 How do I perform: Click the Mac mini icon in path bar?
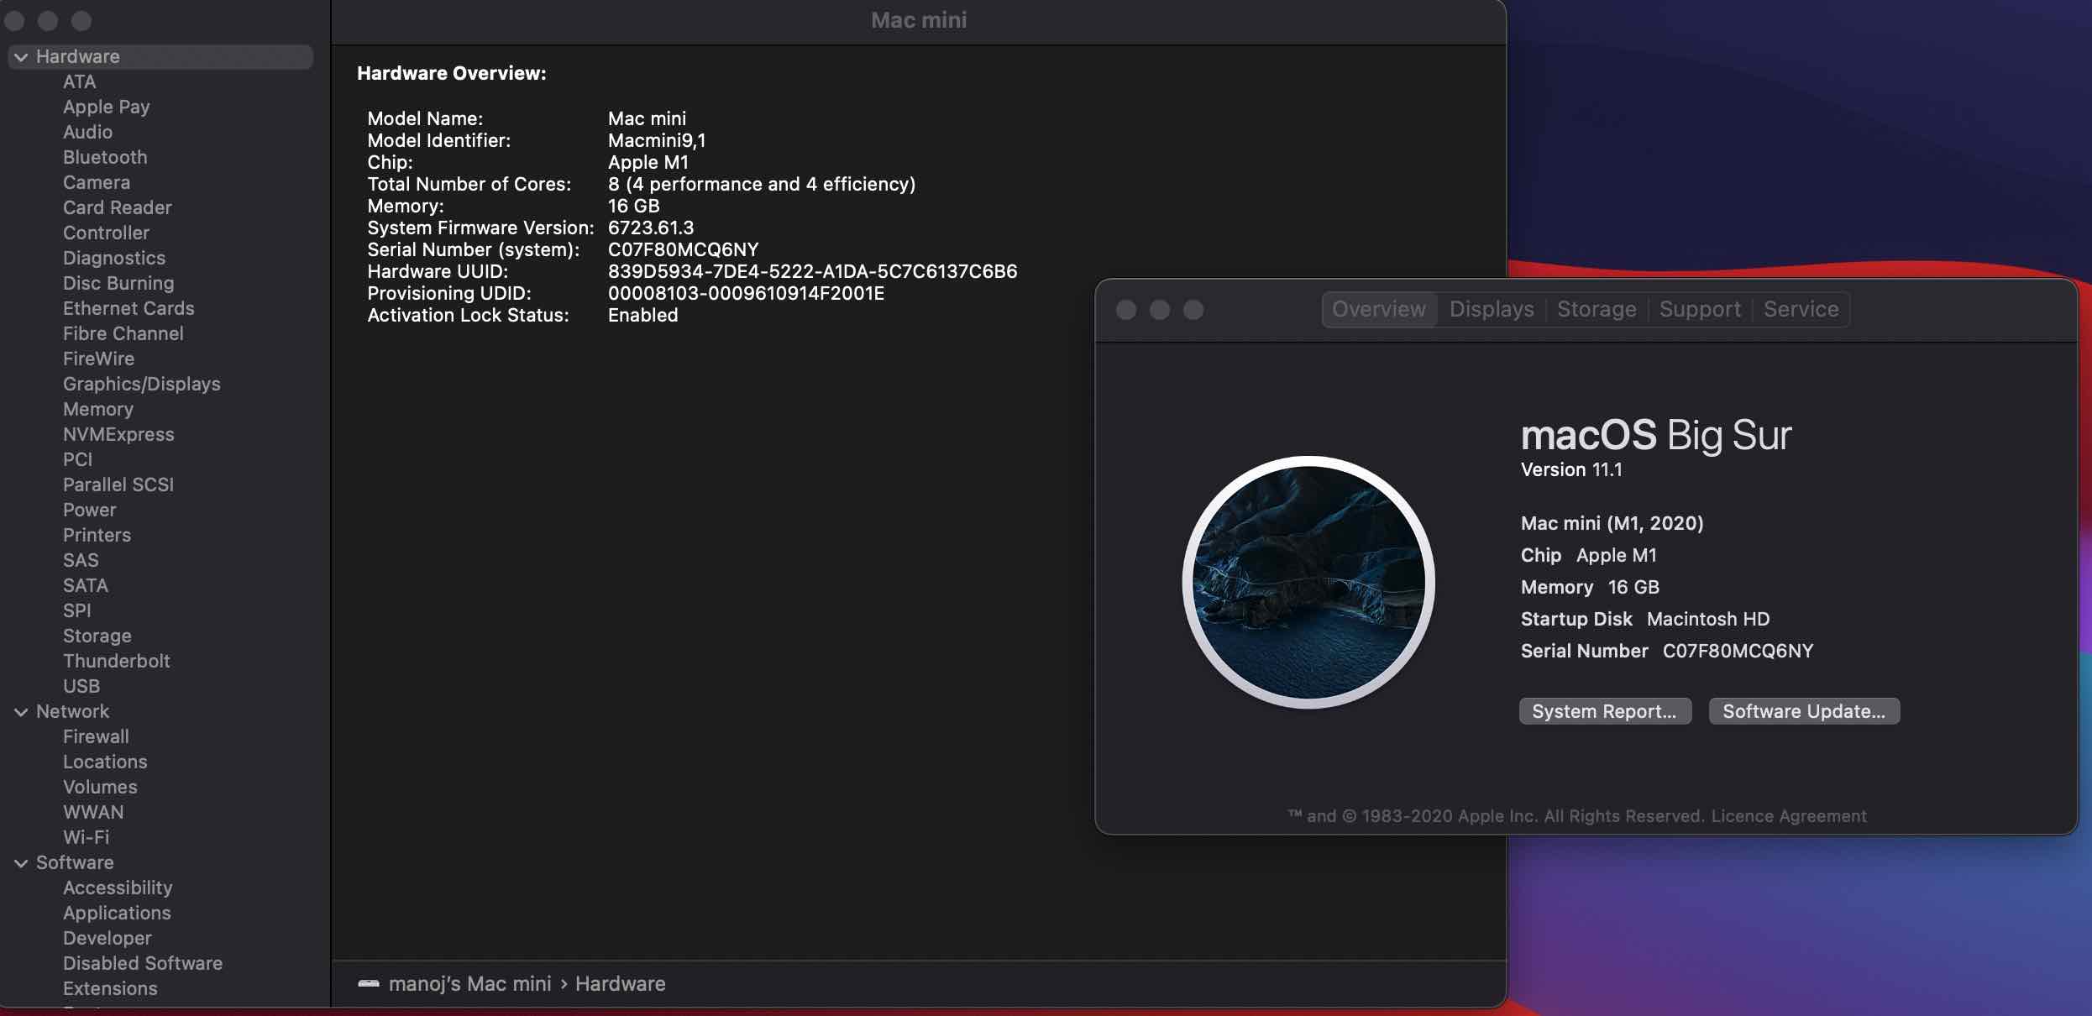(369, 983)
